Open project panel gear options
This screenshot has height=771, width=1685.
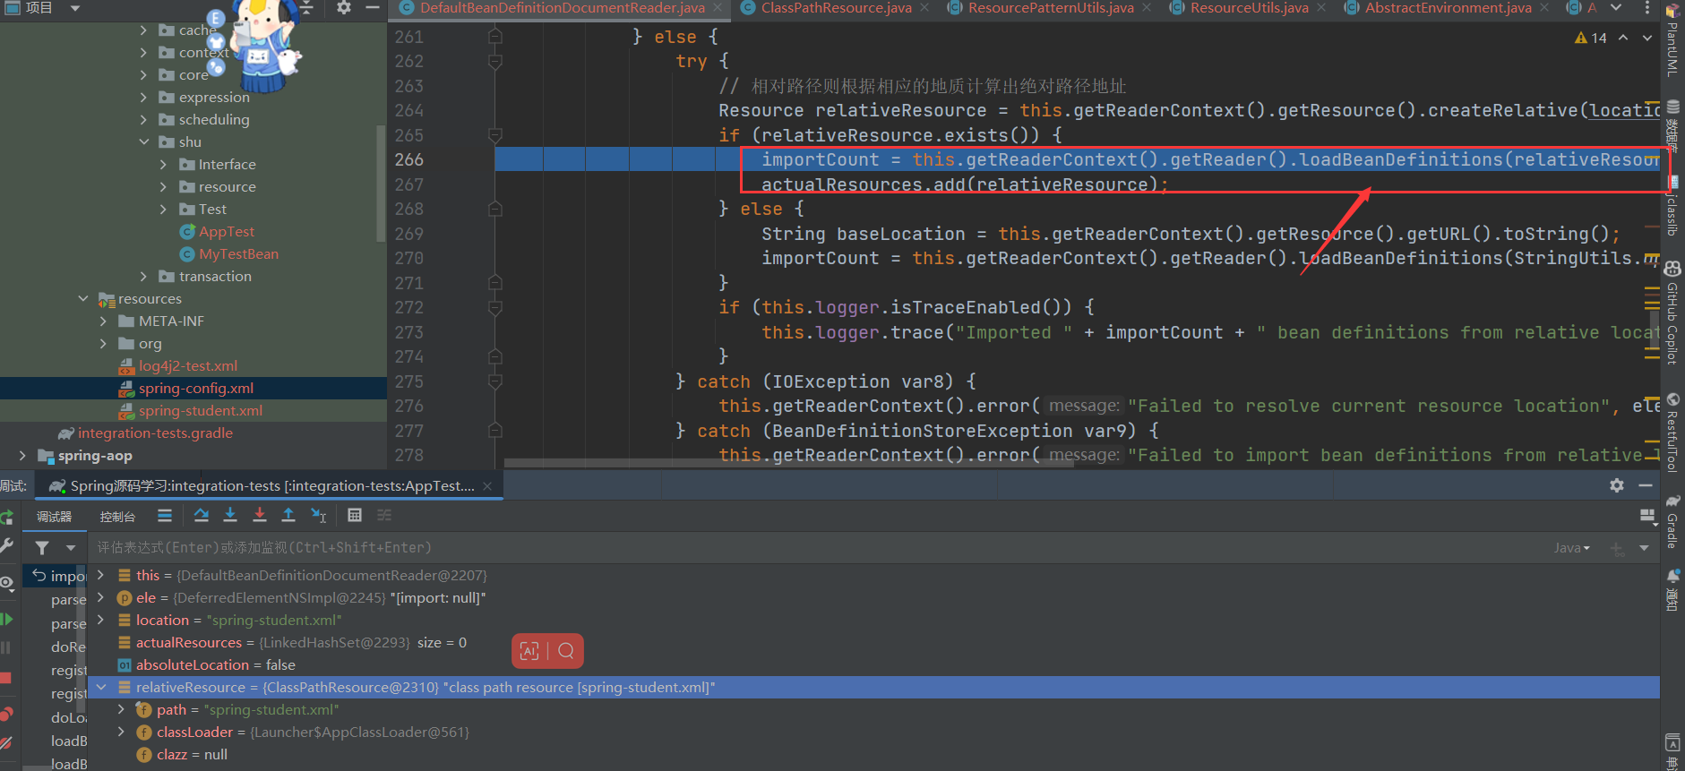click(x=344, y=7)
